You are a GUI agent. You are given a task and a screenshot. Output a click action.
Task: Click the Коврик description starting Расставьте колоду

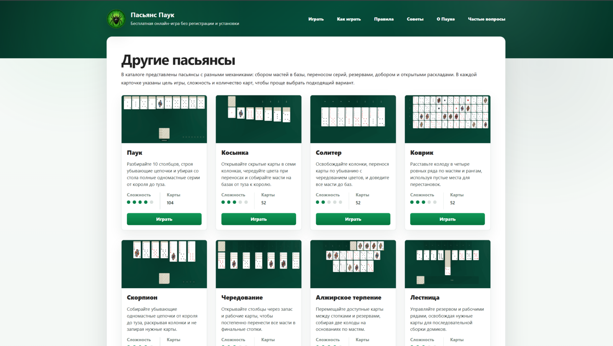coord(446,174)
